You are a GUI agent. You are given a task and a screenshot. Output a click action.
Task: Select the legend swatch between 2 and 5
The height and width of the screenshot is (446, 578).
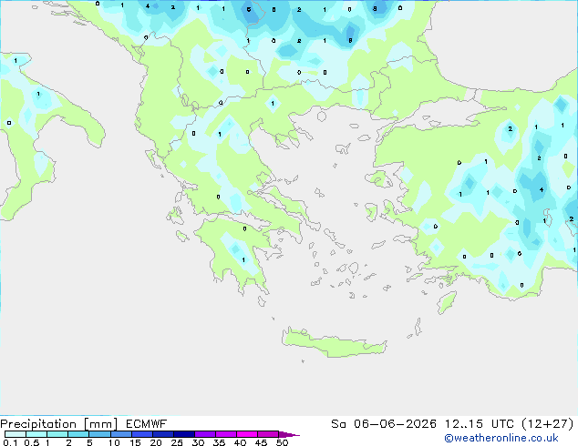[78, 434]
